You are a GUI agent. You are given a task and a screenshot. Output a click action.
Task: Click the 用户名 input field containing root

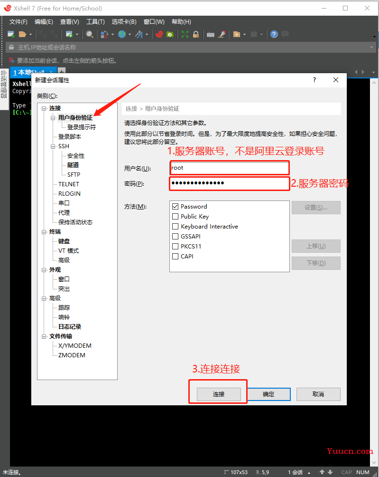pos(229,168)
